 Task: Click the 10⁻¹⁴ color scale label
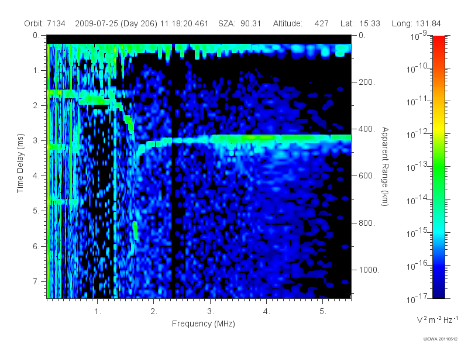pyautogui.click(x=418, y=200)
